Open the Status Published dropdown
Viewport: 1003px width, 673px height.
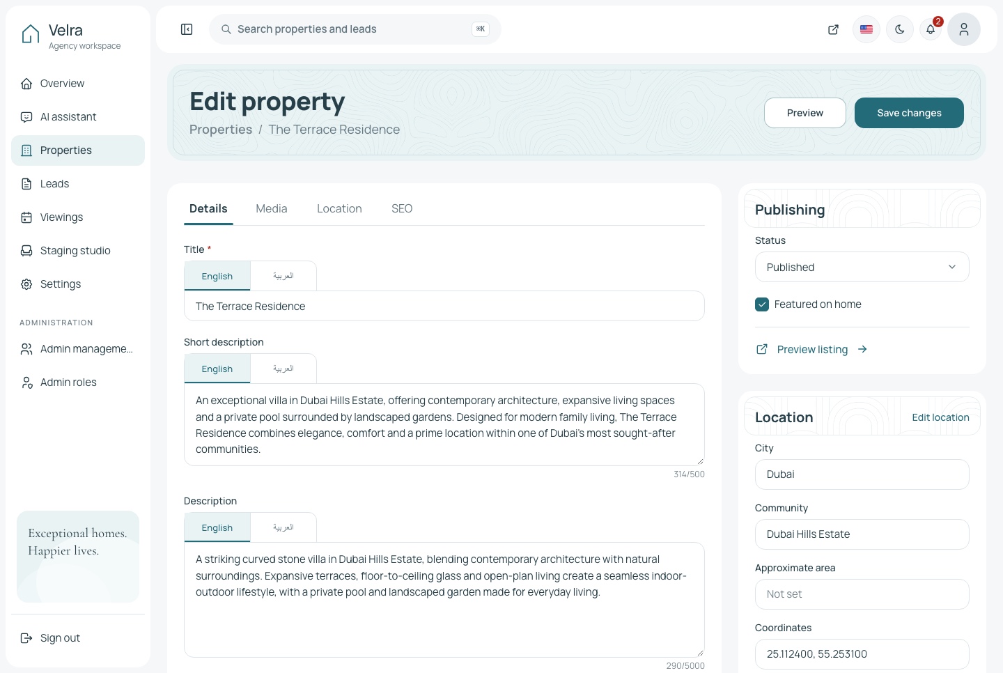[862, 267]
